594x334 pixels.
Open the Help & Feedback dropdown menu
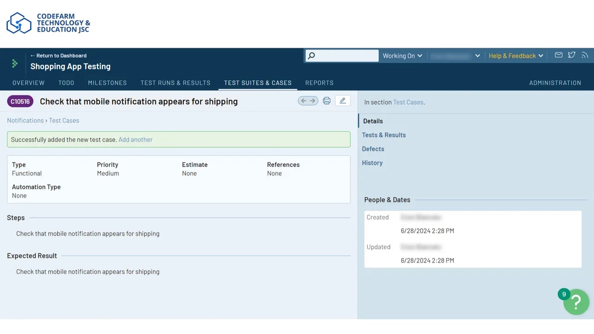516,56
